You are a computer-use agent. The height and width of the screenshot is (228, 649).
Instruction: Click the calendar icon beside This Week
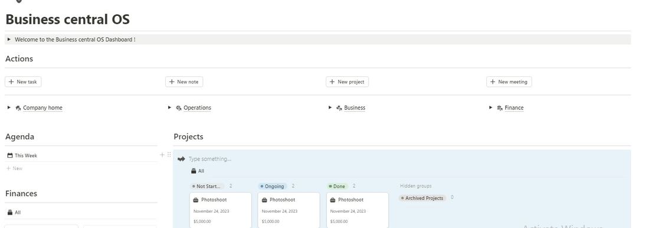(10, 155)
